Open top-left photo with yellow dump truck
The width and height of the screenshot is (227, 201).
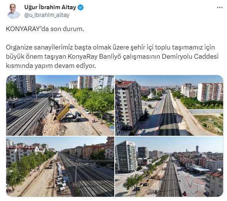click(x=60, y=105)
